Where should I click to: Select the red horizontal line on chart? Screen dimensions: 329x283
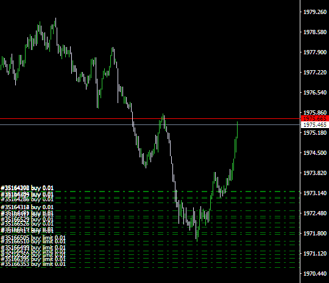[150, 119]
